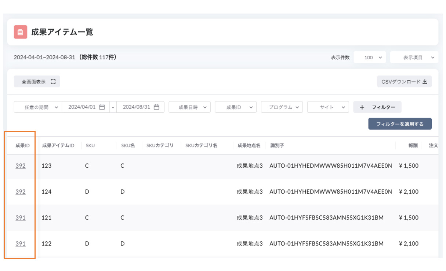This screenshot has height=271, width=446.
Task: Click the SKUカテゴリ column header
Action: [160, 145]
